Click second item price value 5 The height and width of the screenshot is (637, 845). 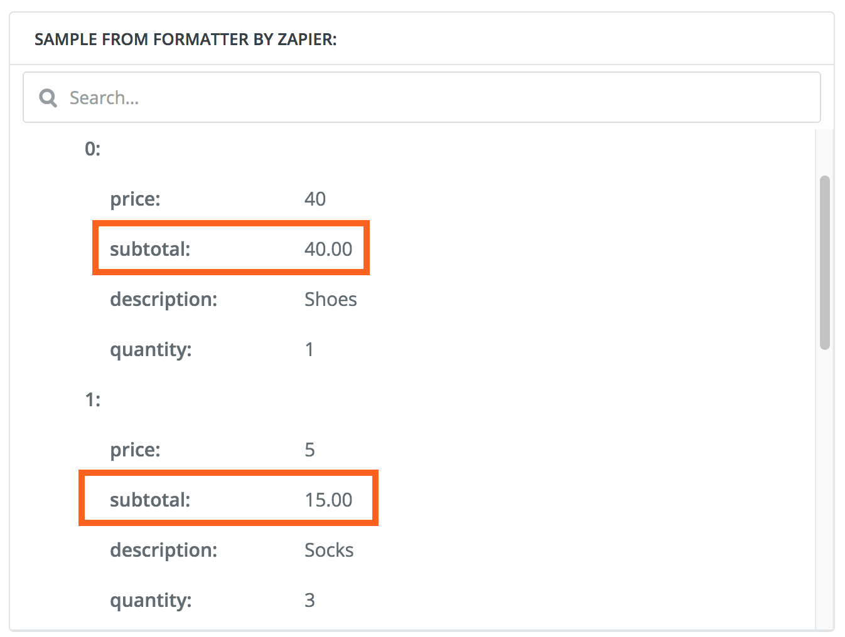309,450
